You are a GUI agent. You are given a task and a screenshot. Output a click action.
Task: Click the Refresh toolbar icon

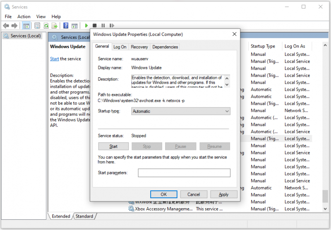46,26
